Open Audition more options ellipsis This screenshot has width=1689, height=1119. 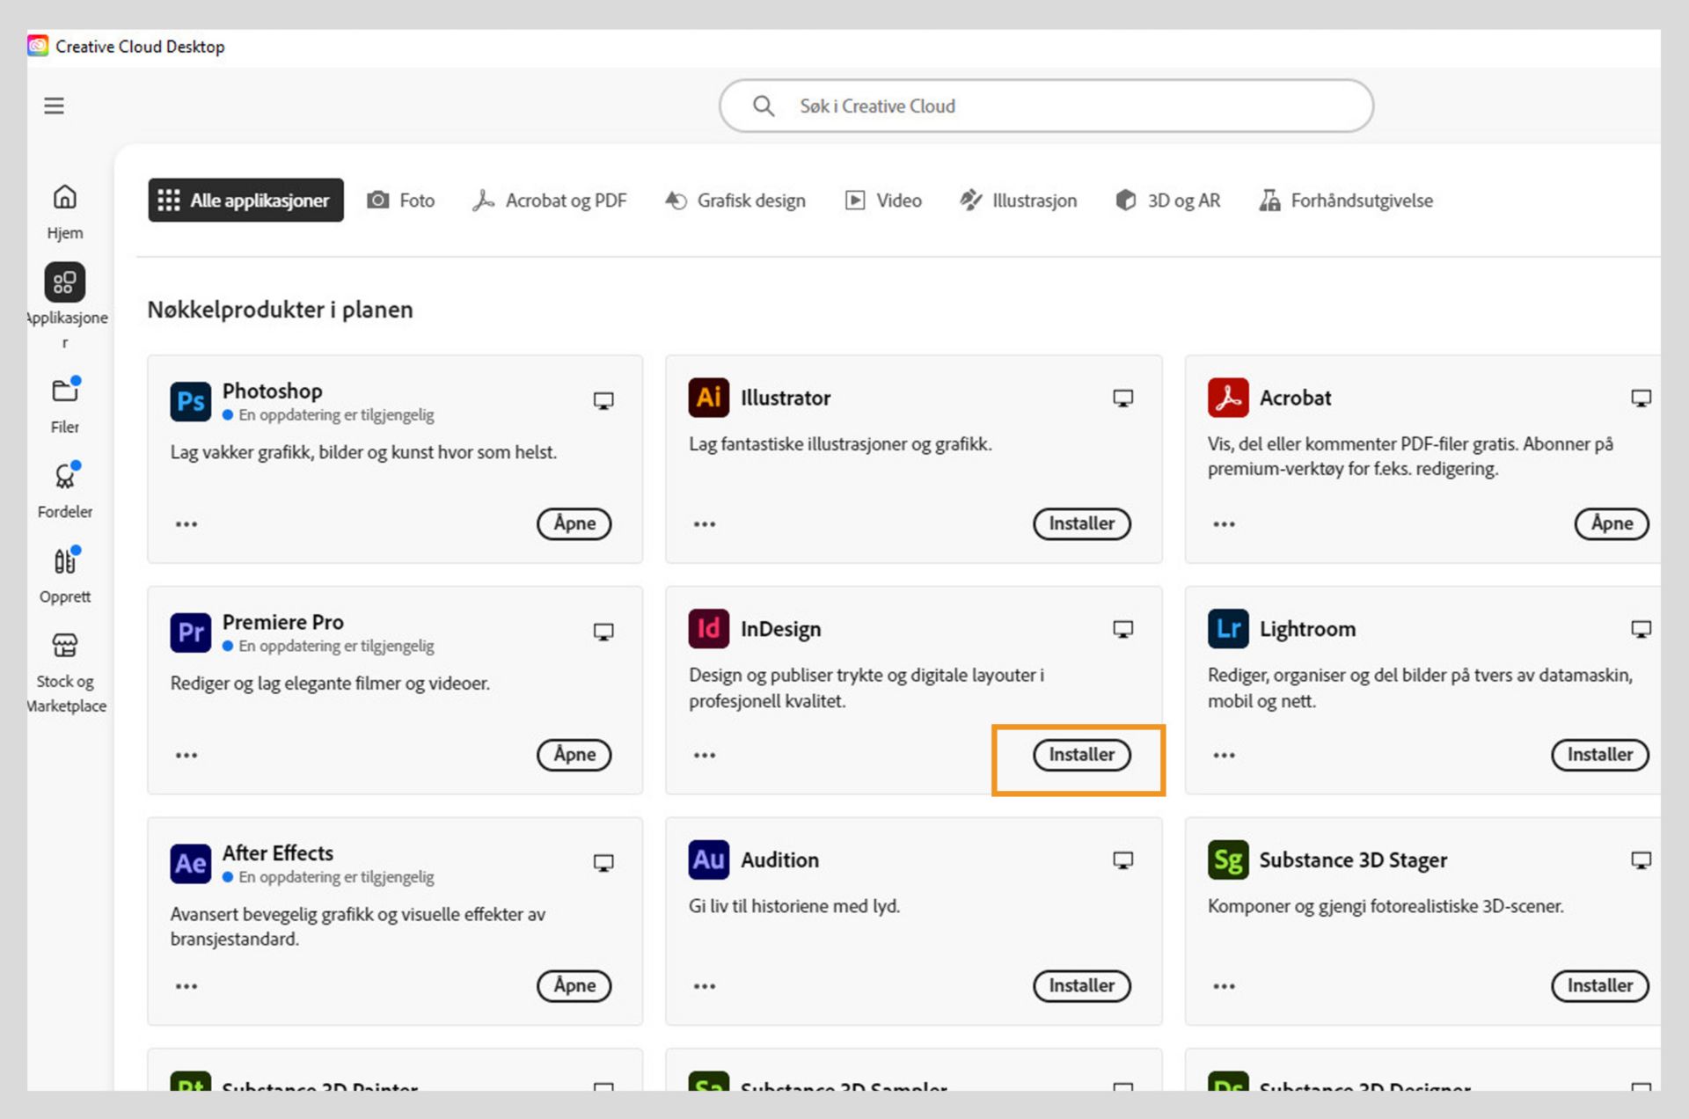704,986
